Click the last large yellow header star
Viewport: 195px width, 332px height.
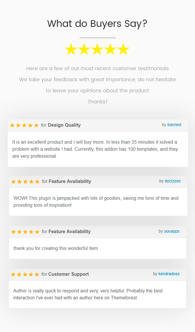(x=123, y=50)
